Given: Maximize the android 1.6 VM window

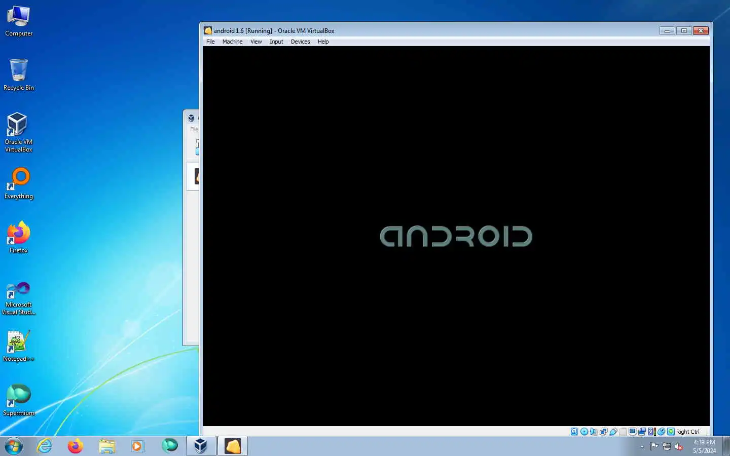Looking at the screenshot, I should (x=684, y=31).
